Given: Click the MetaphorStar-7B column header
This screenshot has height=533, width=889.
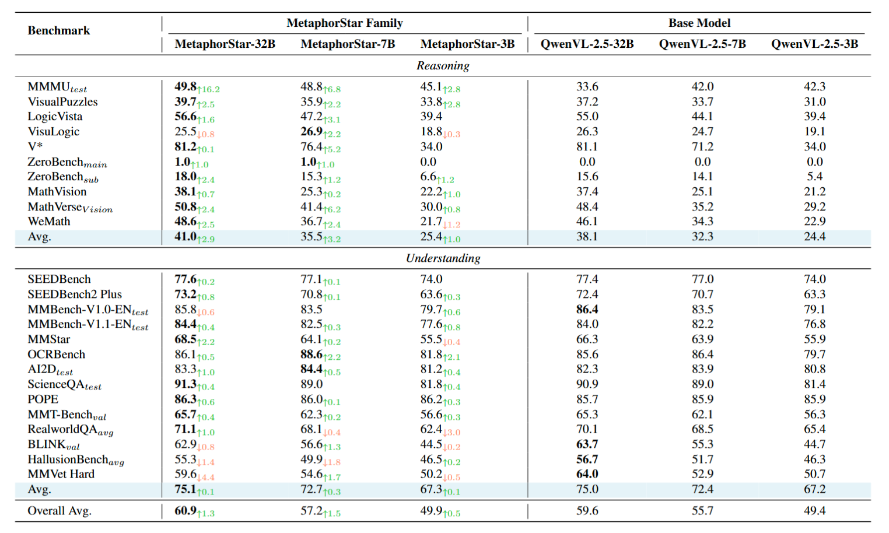Looking at the screenshot, I should tap(348, 44).
